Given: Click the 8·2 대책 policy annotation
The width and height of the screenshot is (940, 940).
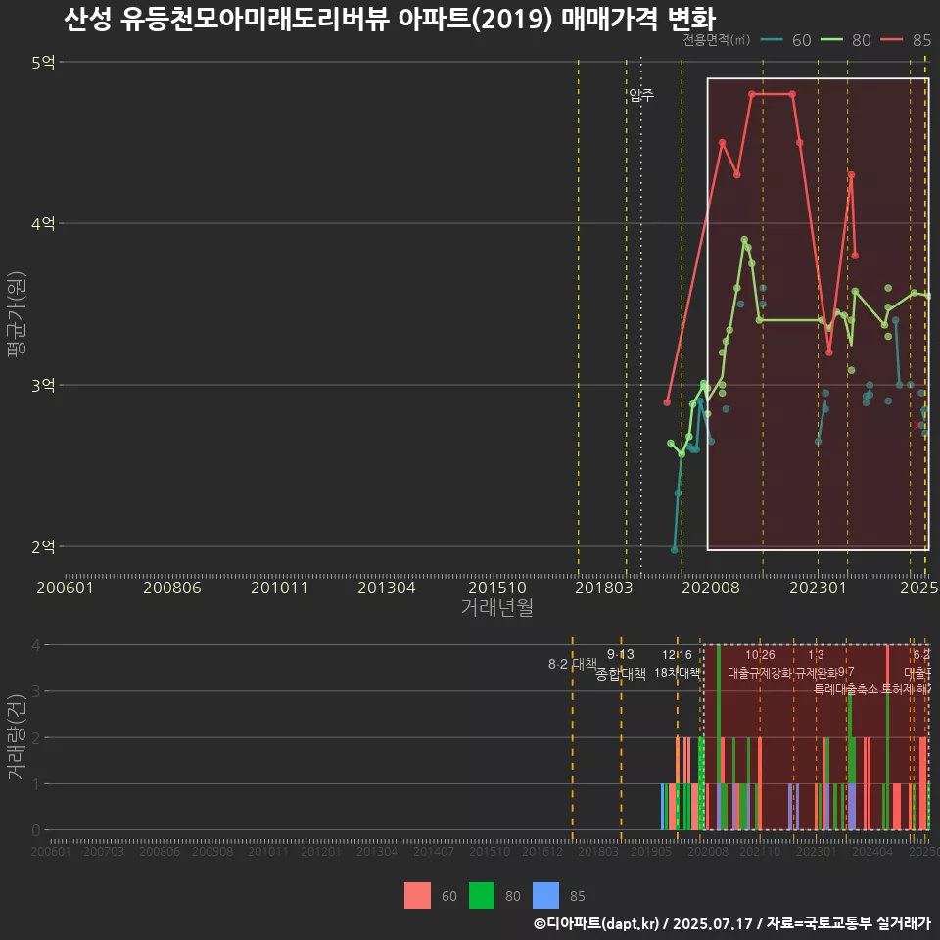Looking at the screenshot, I should 573,664.
